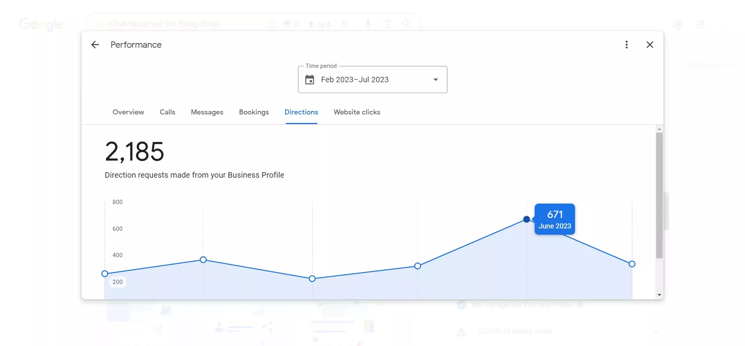Click the 400 axis label
The width and height of the screenshot is (745, 346).
pyautogui.click(x=118, y=255)
